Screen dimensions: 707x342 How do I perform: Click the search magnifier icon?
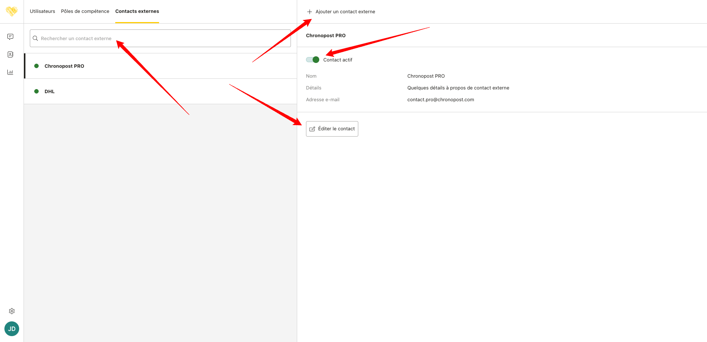pyautogui.click(x=35, y=38)
